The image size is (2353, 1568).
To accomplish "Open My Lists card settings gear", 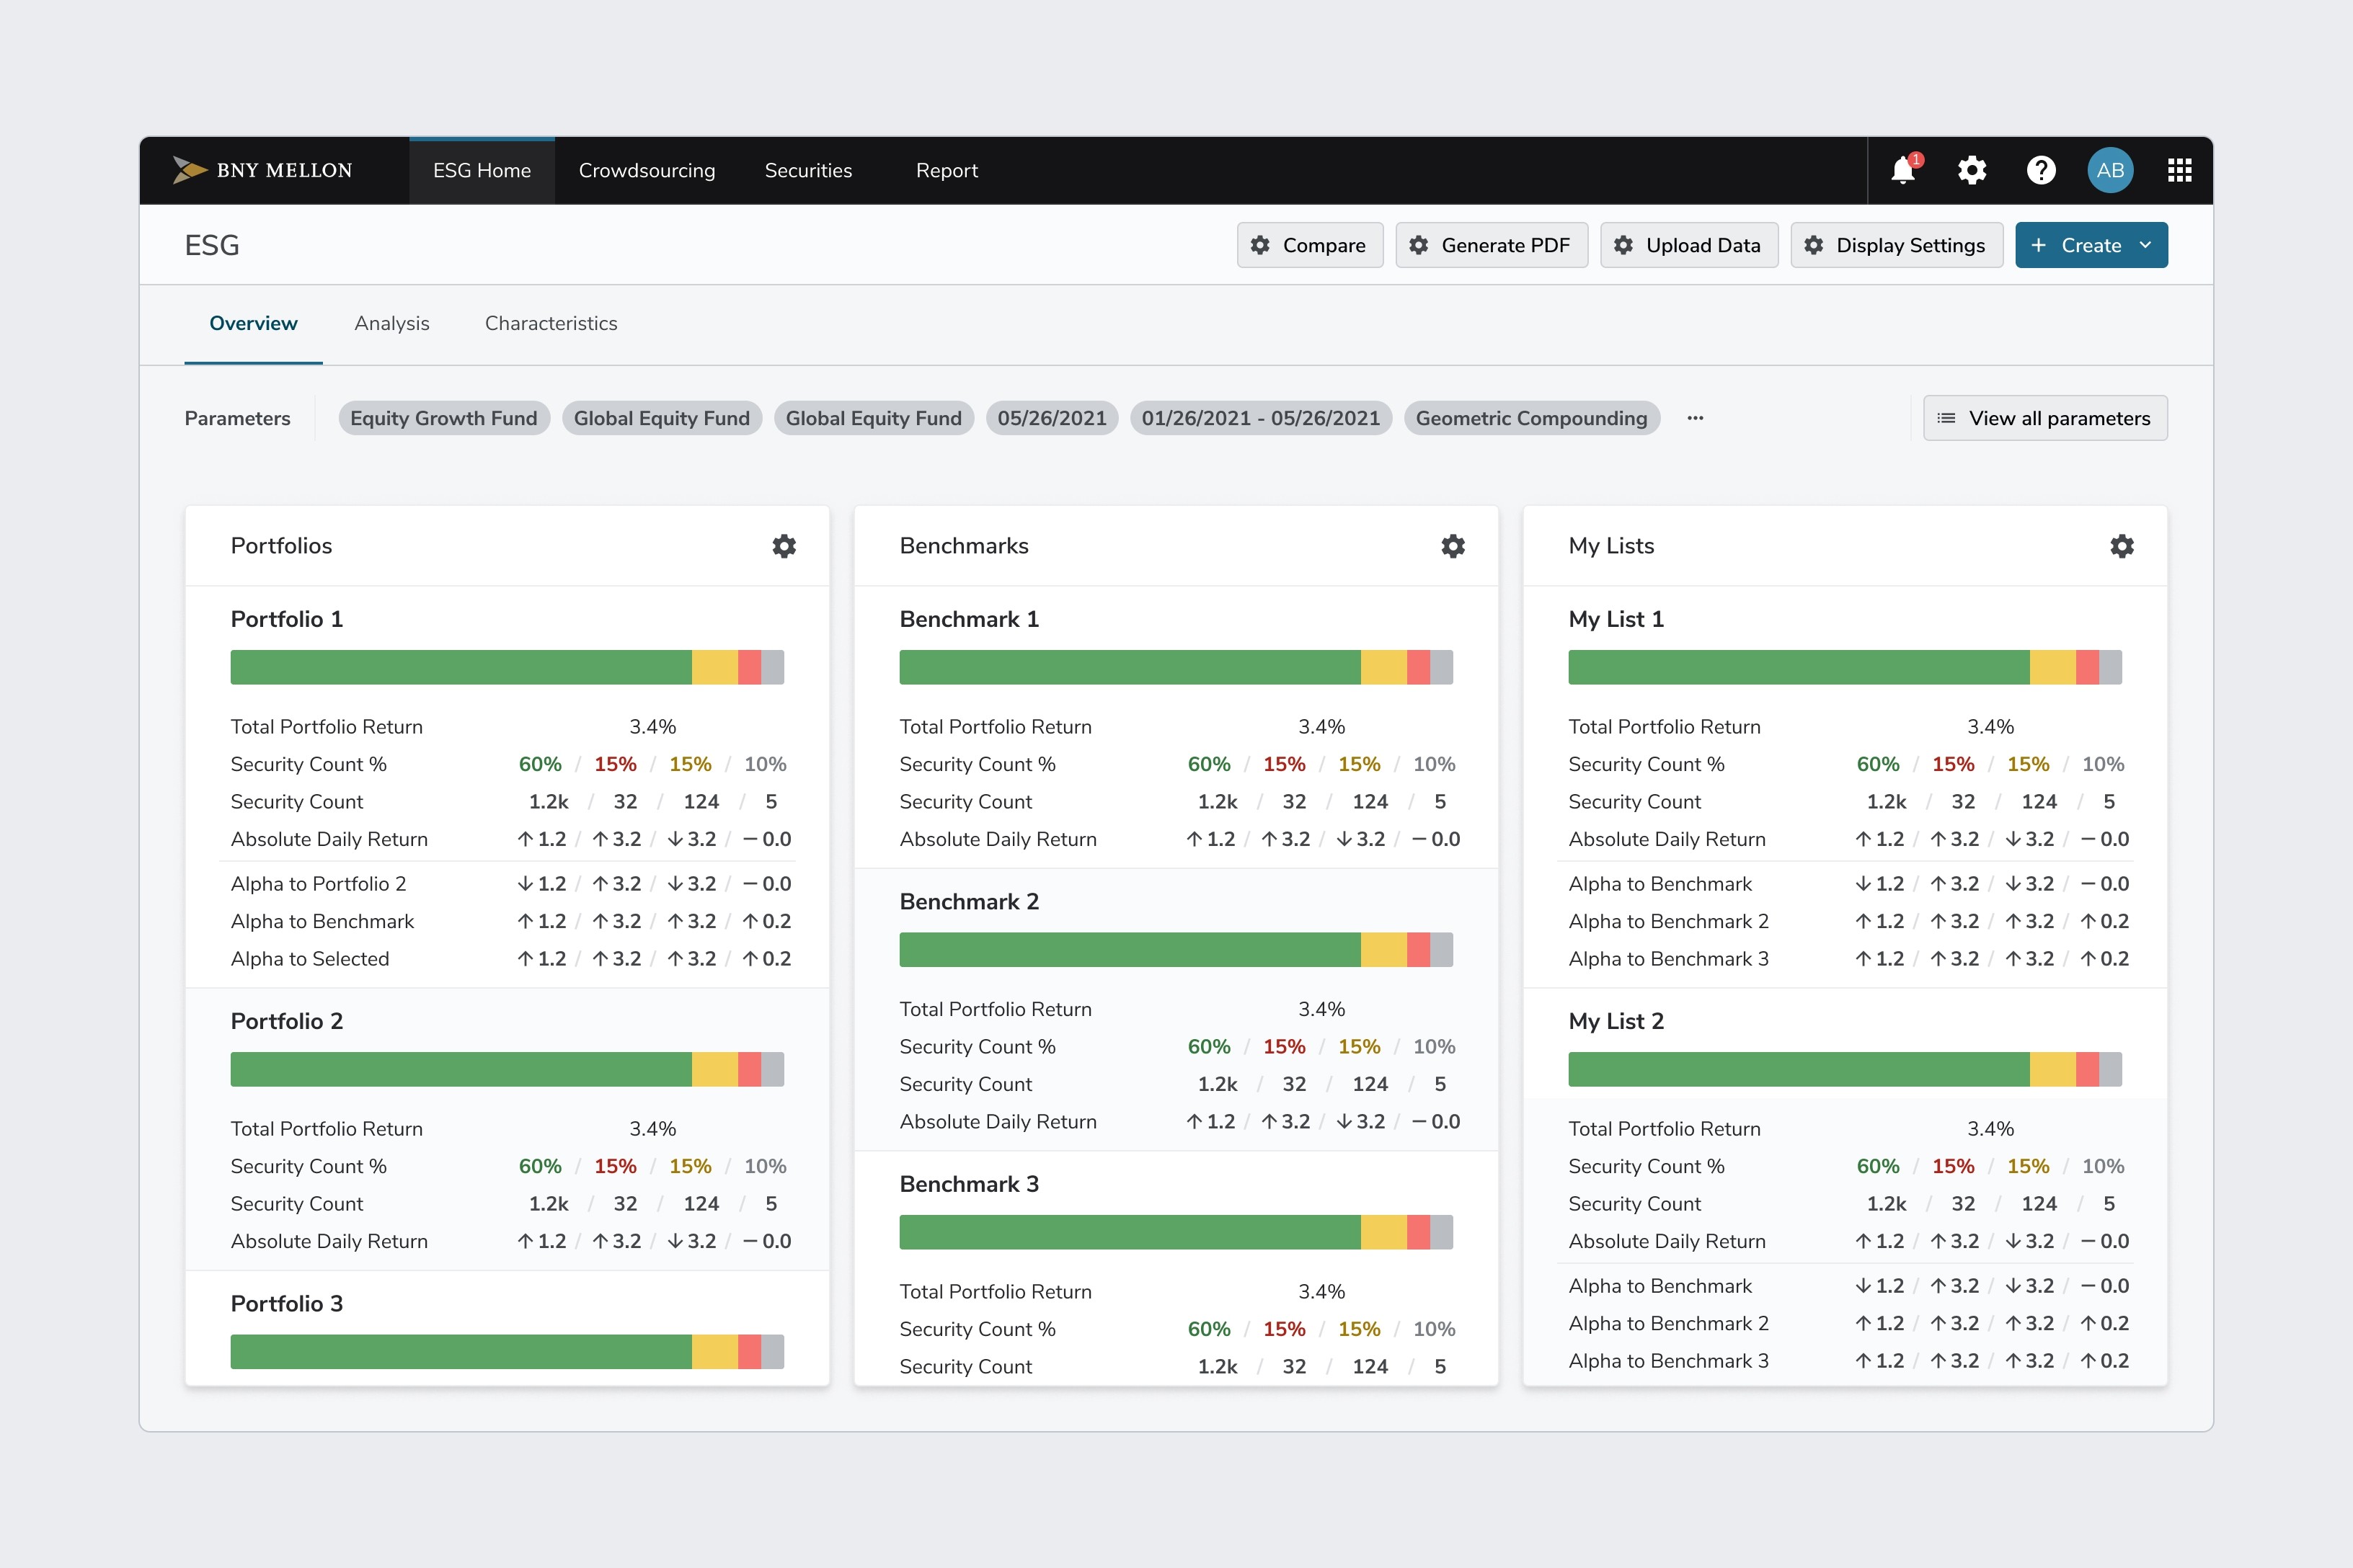I will pos(2122,546).
